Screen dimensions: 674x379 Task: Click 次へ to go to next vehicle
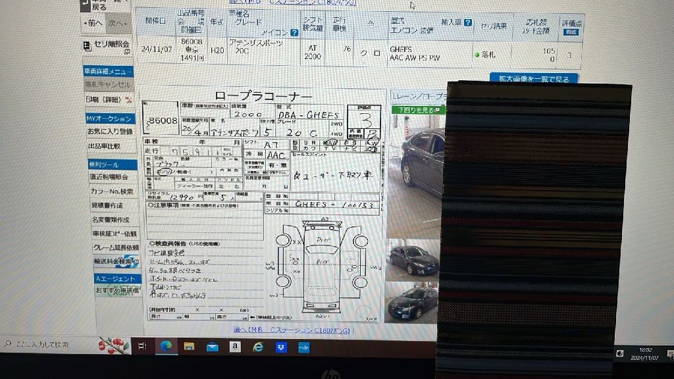pos(118,23)
